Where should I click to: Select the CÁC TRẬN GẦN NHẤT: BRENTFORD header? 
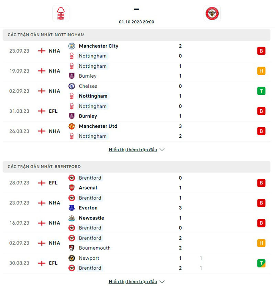45,166
